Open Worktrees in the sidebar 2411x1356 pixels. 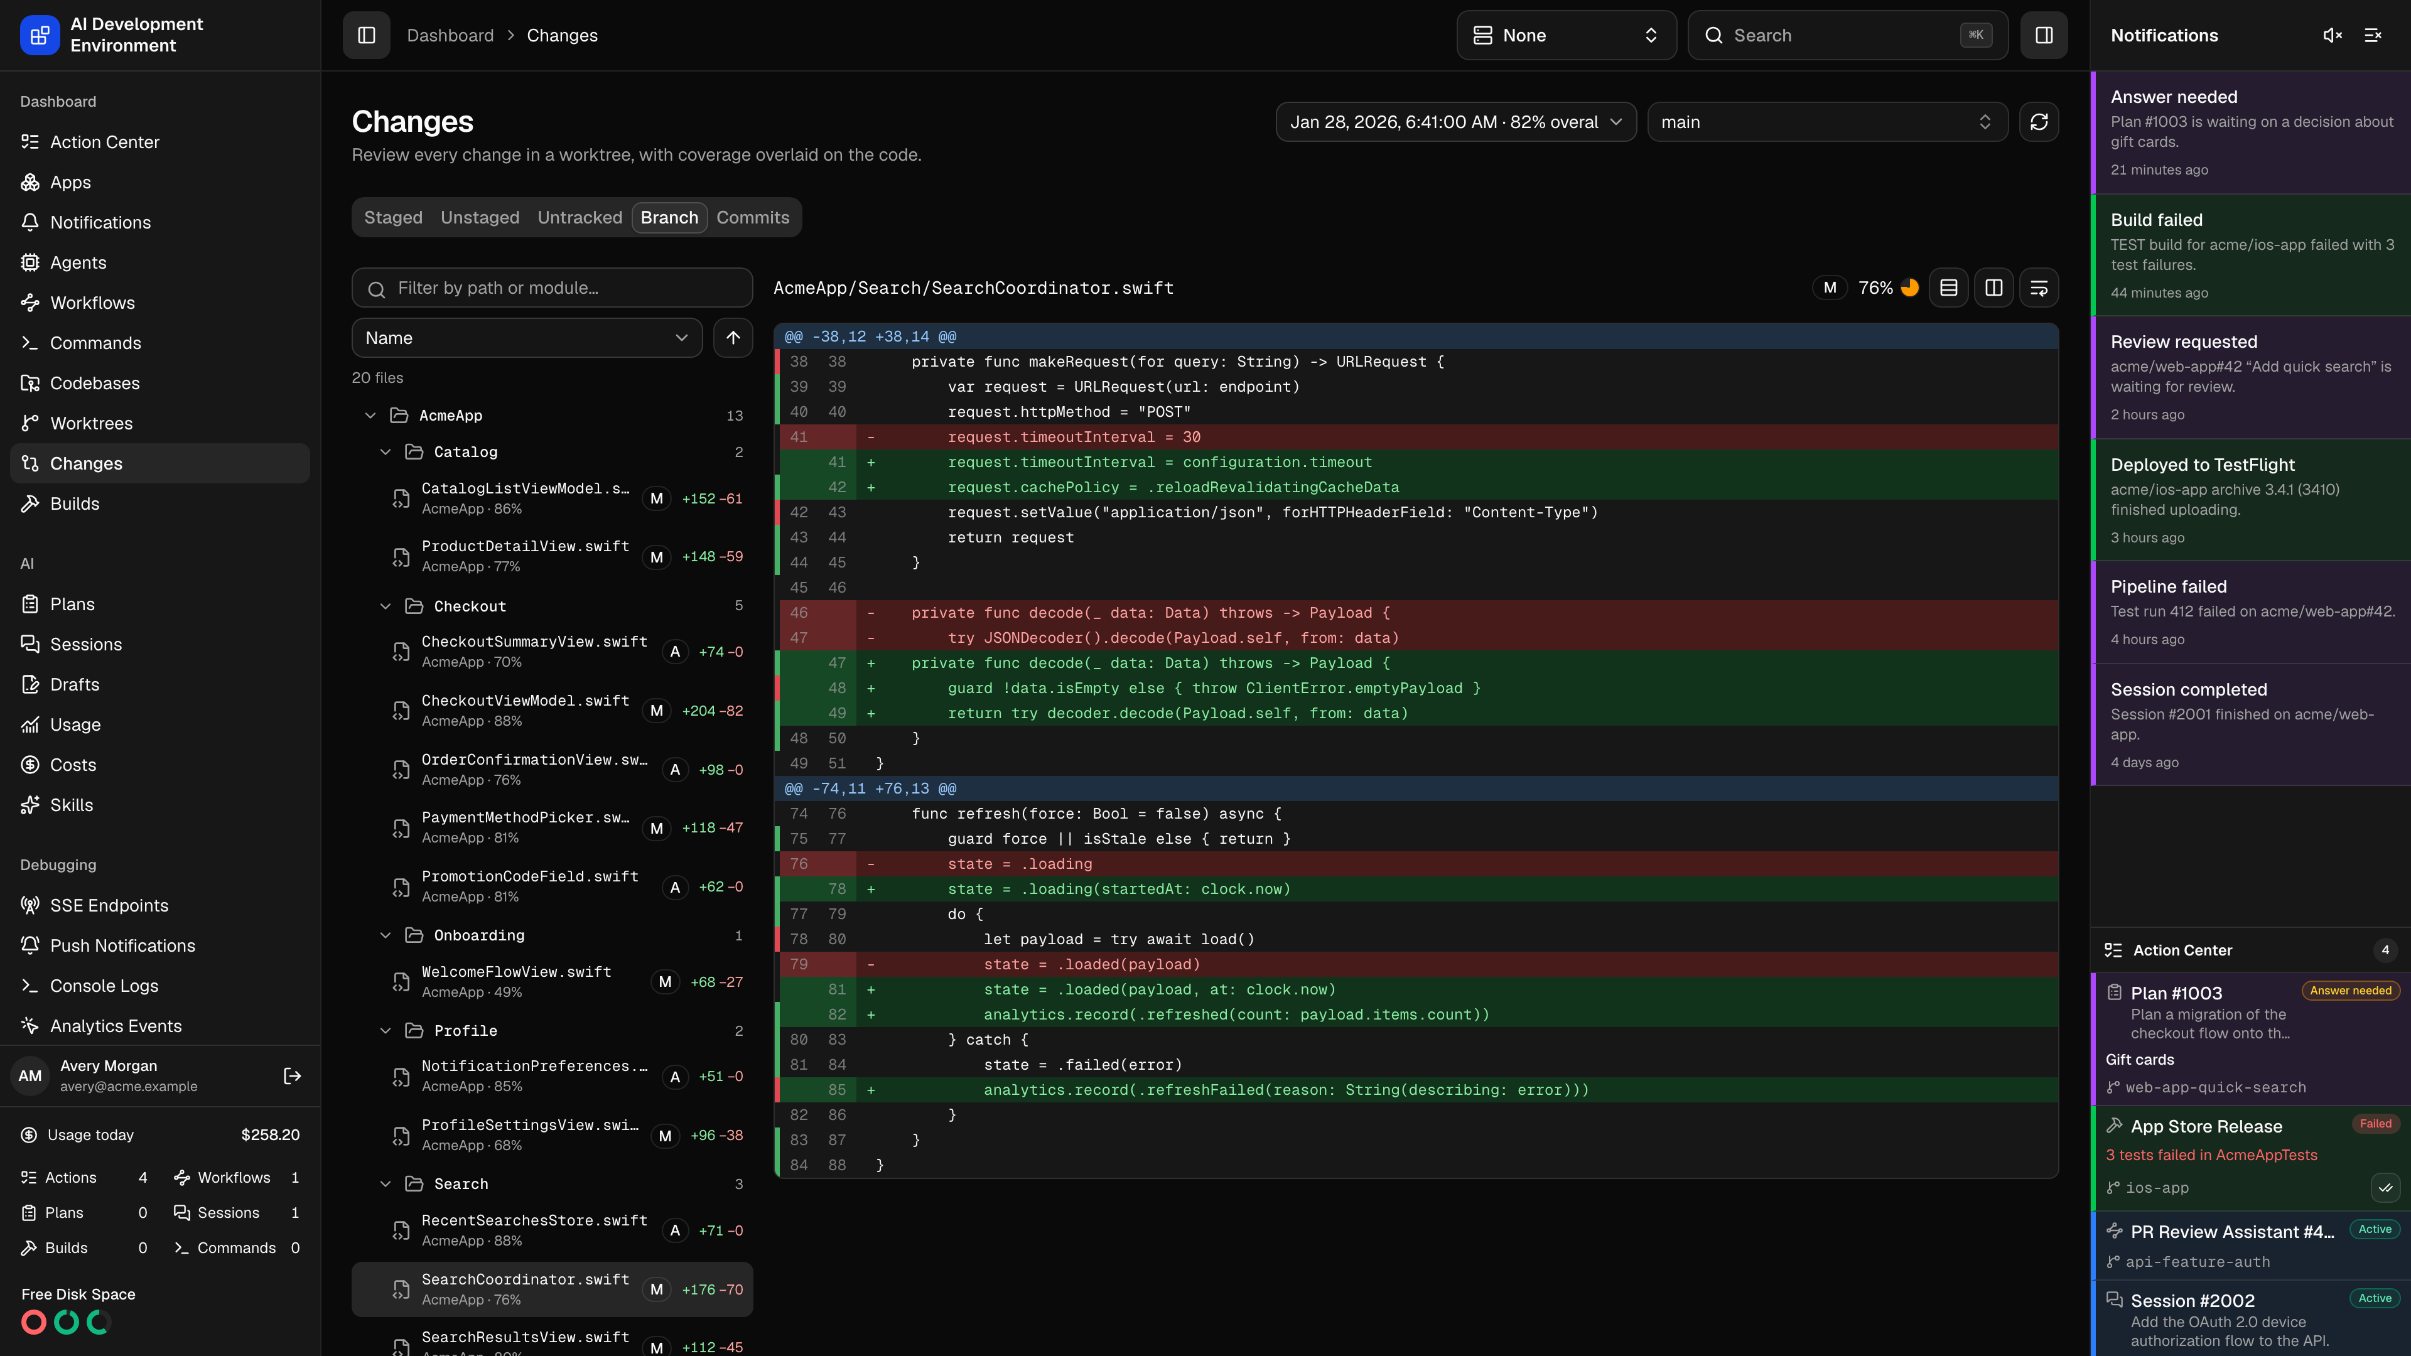coord(160,423)
